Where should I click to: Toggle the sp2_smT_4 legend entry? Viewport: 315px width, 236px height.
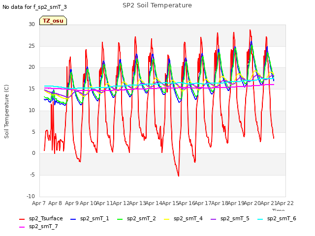[x=183, y=218]
